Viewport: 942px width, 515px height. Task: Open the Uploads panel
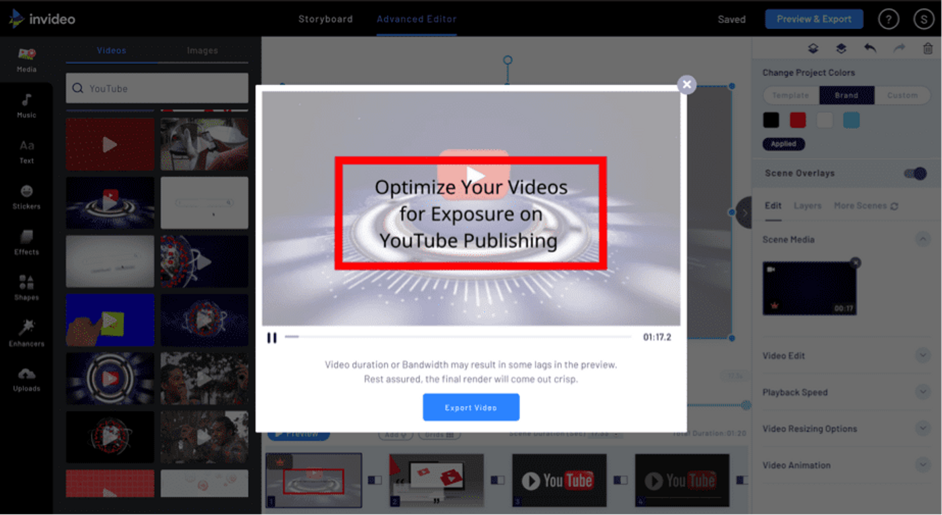pos(26,382)
